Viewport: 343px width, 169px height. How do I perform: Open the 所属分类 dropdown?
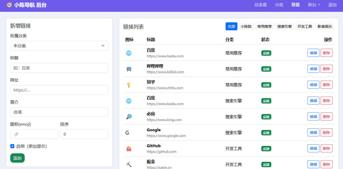pos(59,46)
